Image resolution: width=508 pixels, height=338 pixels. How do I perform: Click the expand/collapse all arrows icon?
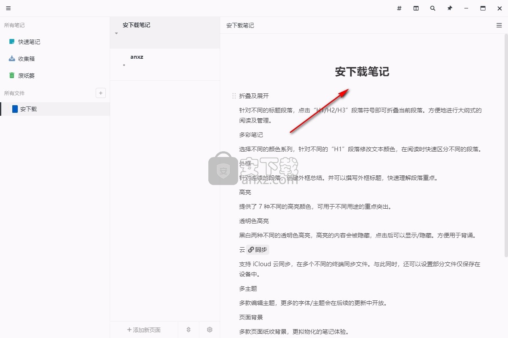tap(189, 330)
